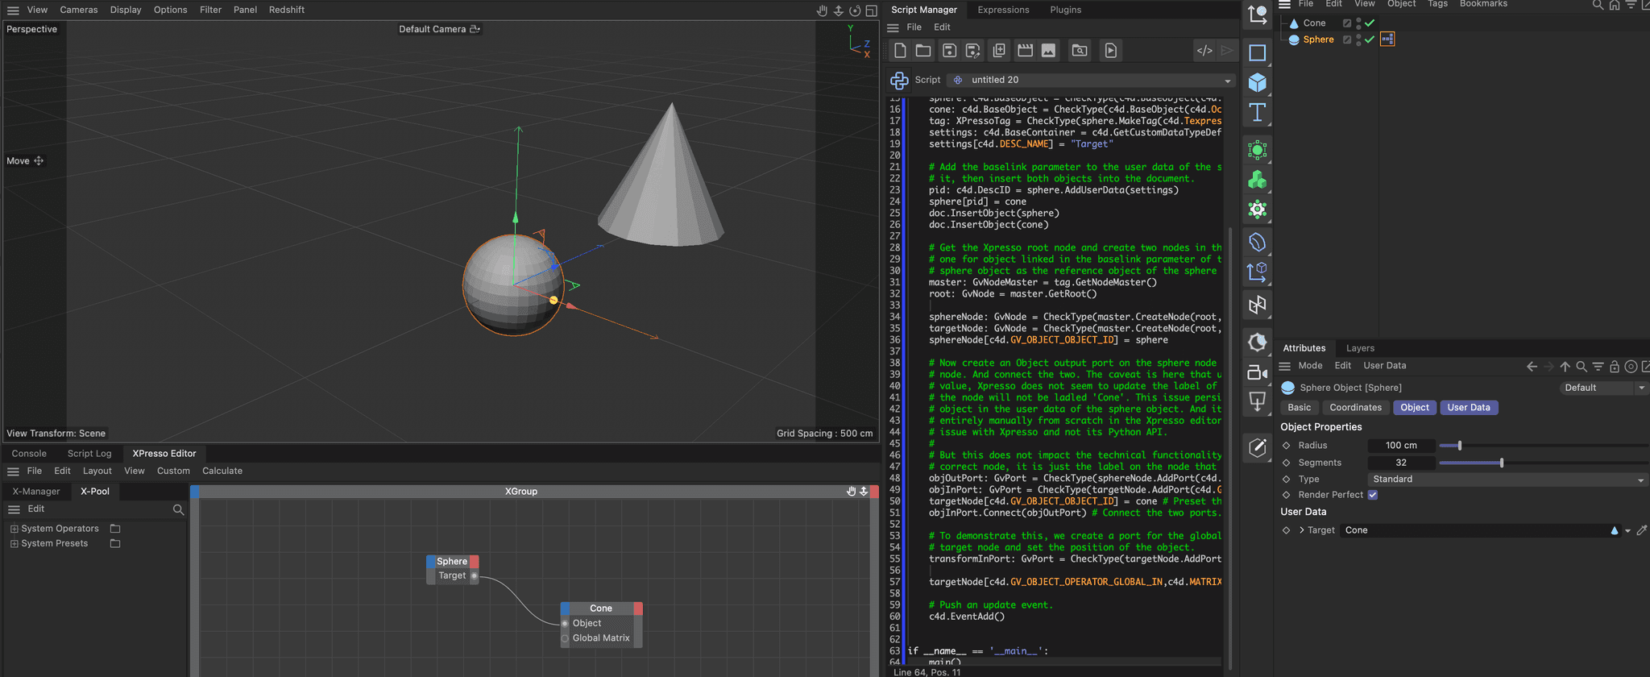
Task: Go up one level in Attributes
Action: click(1565, 366)
